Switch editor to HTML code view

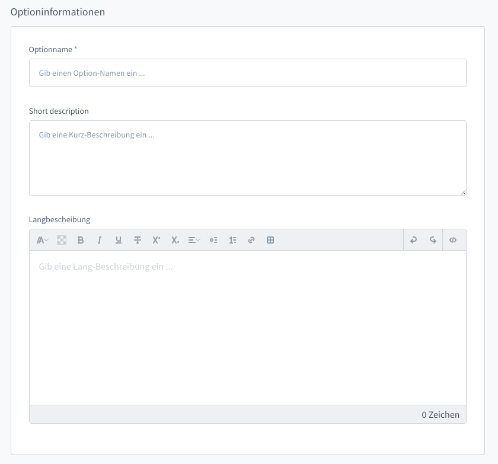tap(453, 240)
